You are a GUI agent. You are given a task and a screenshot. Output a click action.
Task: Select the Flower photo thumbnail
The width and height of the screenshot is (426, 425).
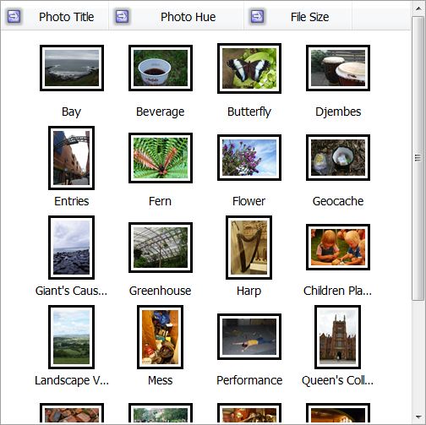click(x=249, y=157)
